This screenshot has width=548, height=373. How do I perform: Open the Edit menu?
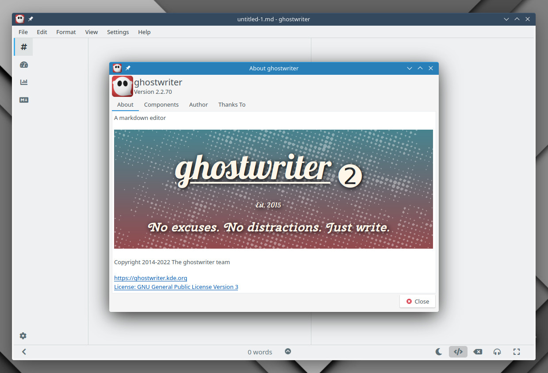point(42,32)
